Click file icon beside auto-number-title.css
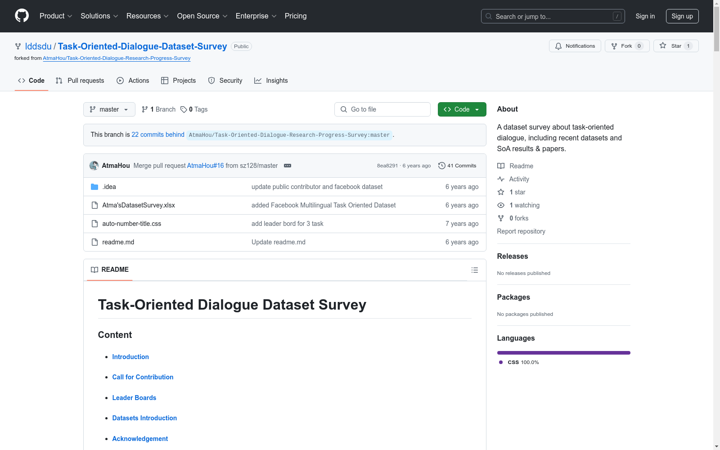This screenshot has height=450, width=720. 94,224
